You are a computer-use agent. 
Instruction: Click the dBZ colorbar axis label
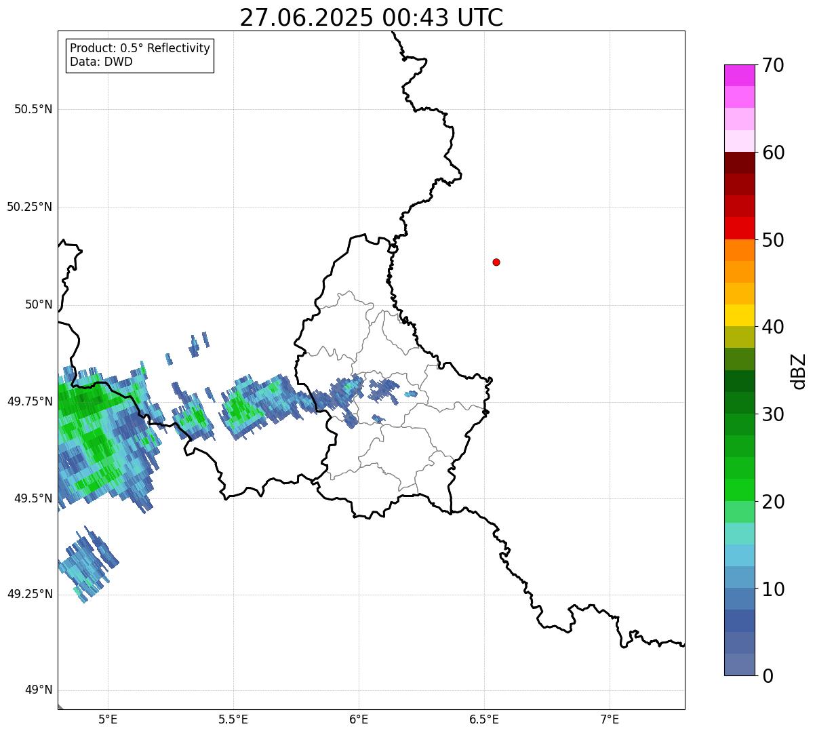coord(799,371)
